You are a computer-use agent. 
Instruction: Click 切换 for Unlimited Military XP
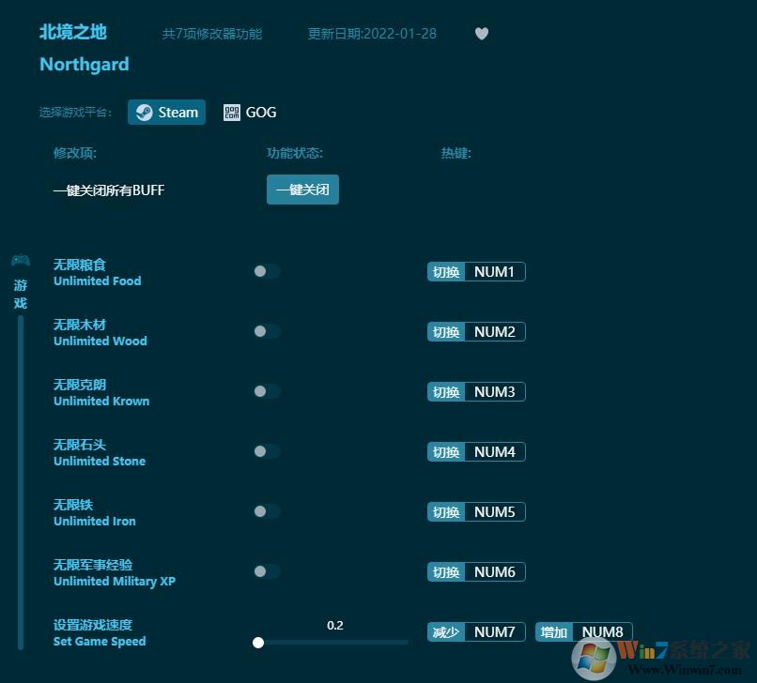(x=445, y=571)
